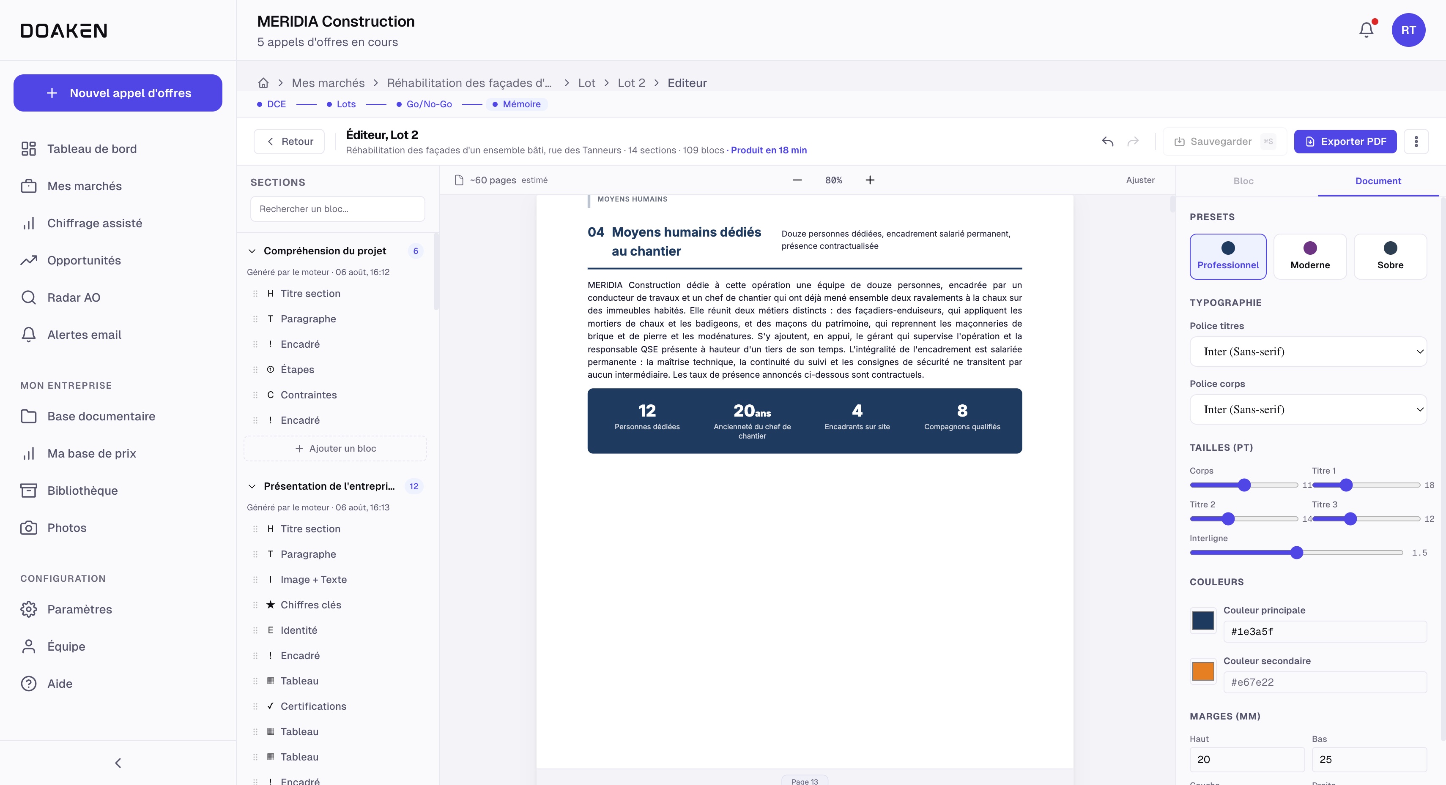1446x785 pixels.
Task: Collapse Présentation de l'entreprise section
Action: coord(252,486)
